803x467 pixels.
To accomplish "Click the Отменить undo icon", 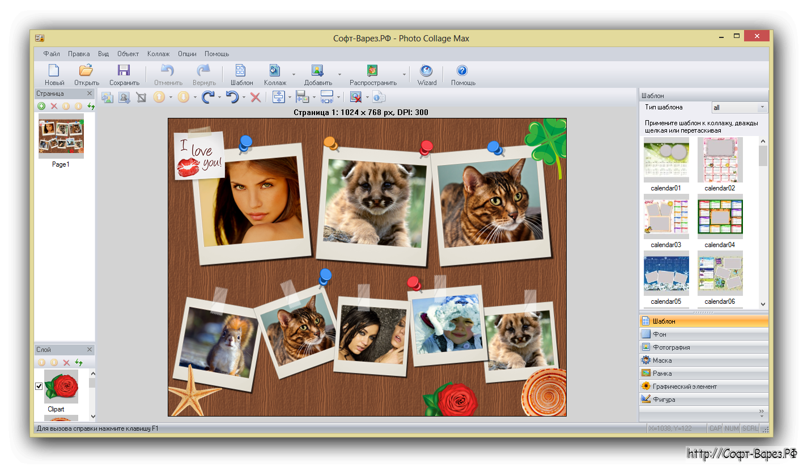I will 168,70.
